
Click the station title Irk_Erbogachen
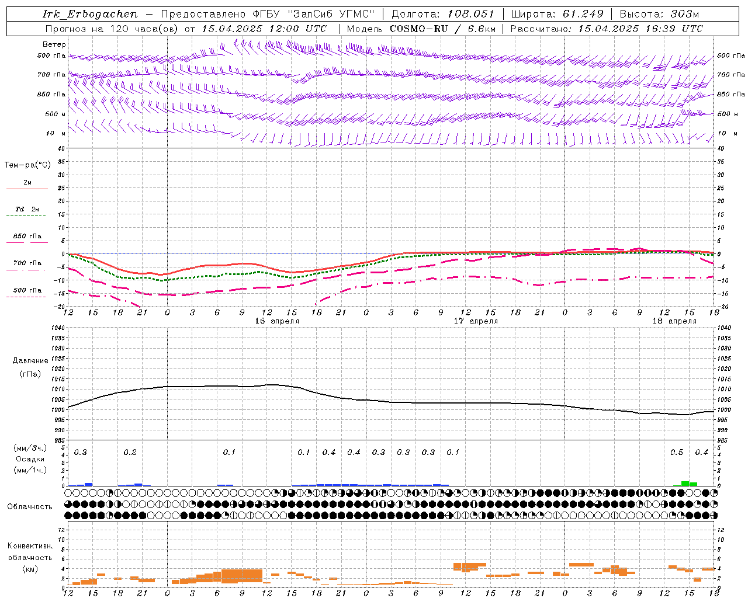pyautogui.click(x=91, y=14)
